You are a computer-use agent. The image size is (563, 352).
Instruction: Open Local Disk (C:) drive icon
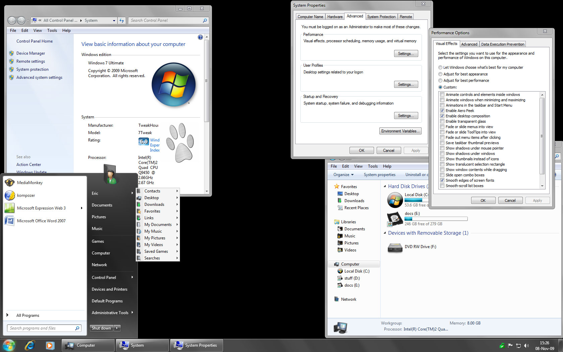[395, 200]
